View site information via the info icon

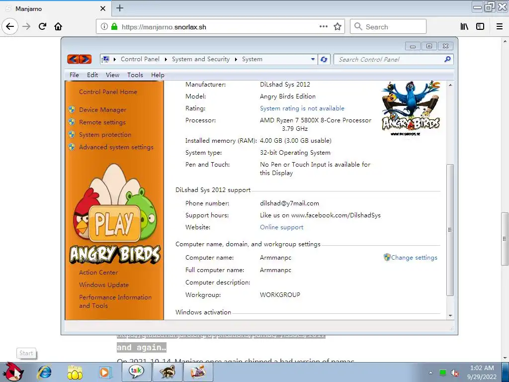coord(104,27)
